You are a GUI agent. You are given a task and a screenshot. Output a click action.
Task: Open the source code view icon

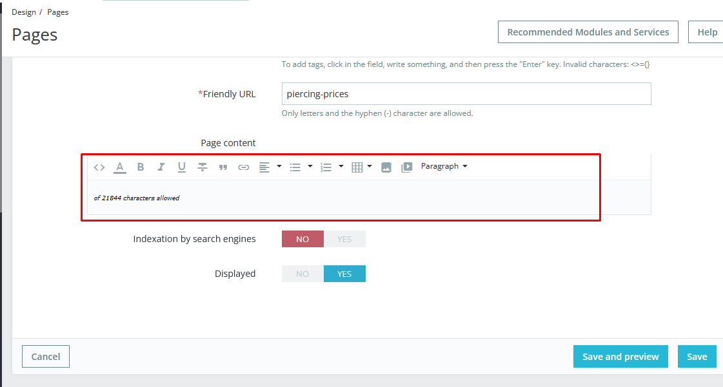(99, 167)
